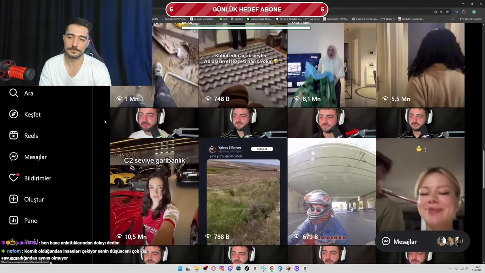This screenshot has height=273, width=485.
Task: Open the Yalvaç Şifonyer reel with 788 B views
Action: [x=243, y=191]
